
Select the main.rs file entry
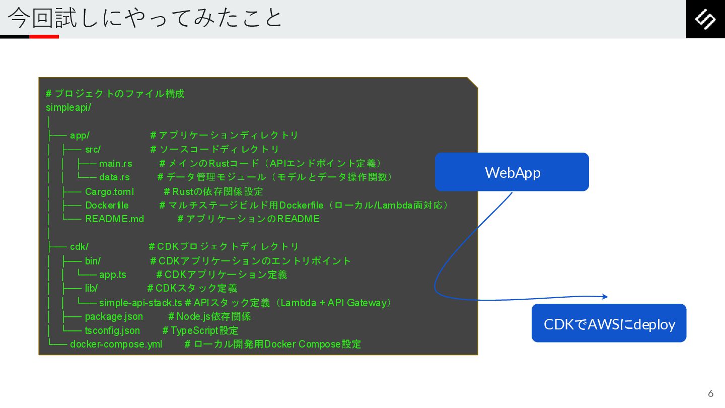coord(116,164)
